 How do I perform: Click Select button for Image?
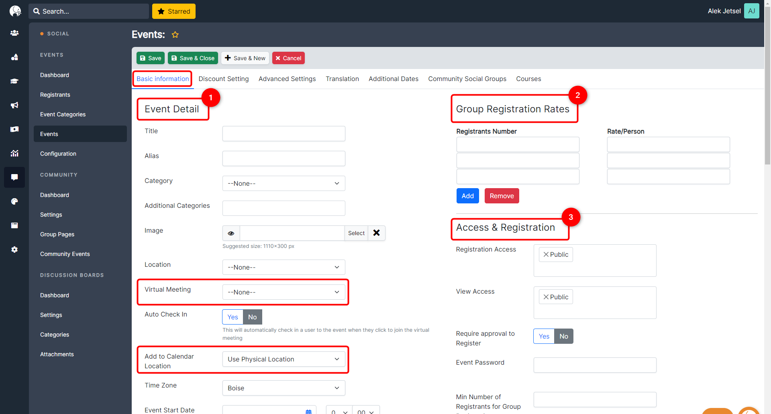[x=356, y=233]
